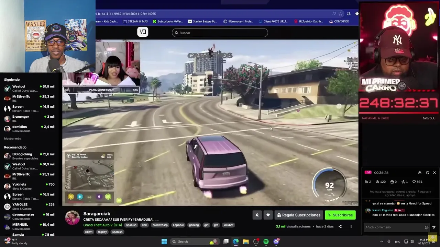Open emoji picker in comment box
Image resolution: width=440 pixels, height=247 pixels.
click(x=427, y=227)
